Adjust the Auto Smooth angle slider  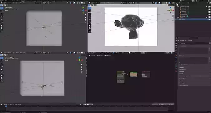point(199,76)
